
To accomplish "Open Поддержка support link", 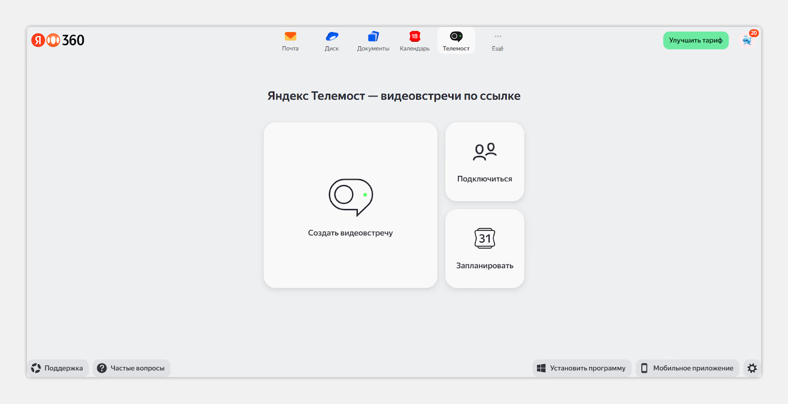I will pos(58,368).
